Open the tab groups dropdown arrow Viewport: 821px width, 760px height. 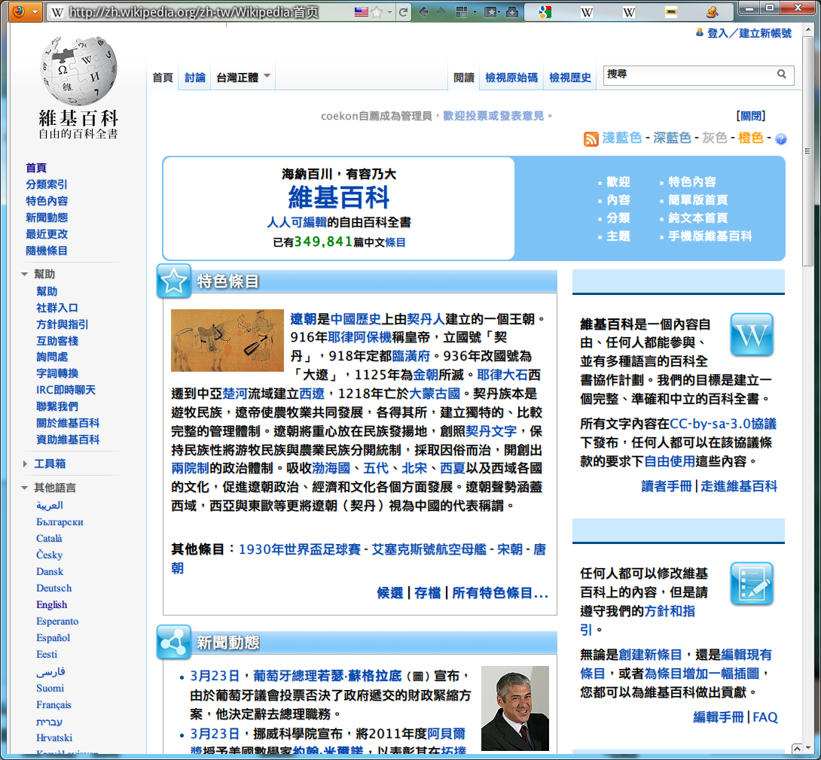475,12
